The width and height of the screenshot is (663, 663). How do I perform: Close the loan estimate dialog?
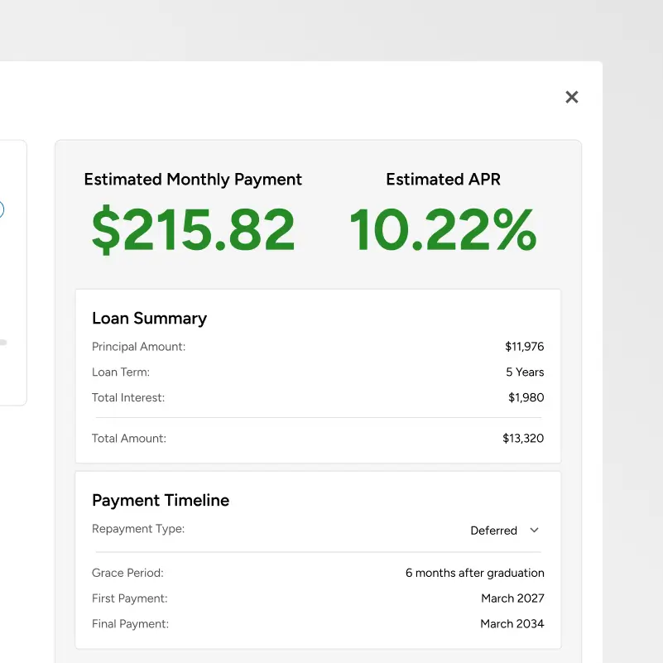click(x=571, y=97)
